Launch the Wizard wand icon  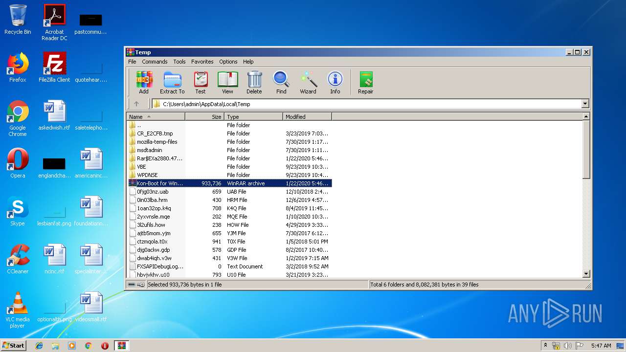coord(308,82)
